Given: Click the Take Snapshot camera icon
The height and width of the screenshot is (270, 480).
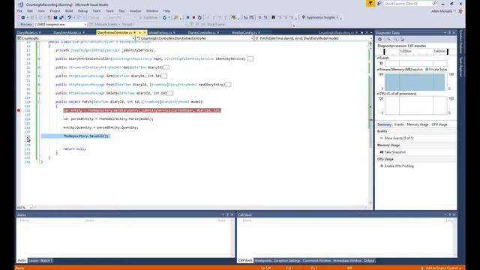Looking at the screenshot, I should coord(382,151).
